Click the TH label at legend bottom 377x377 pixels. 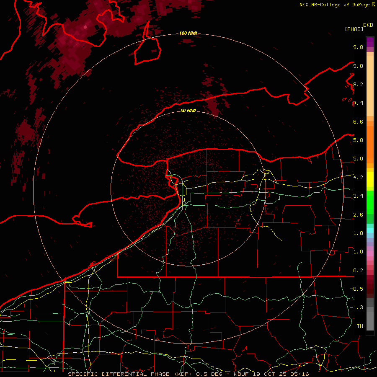359,326
